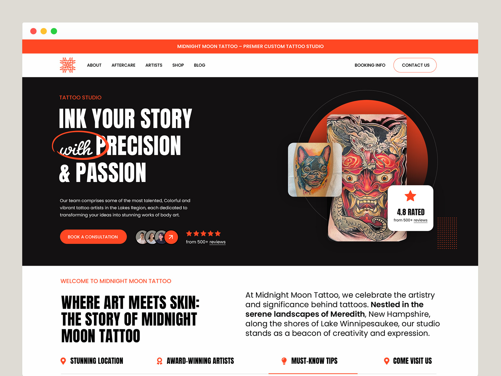Go to the Artists page
Screen dimensions: 501x376
[154, 65]
